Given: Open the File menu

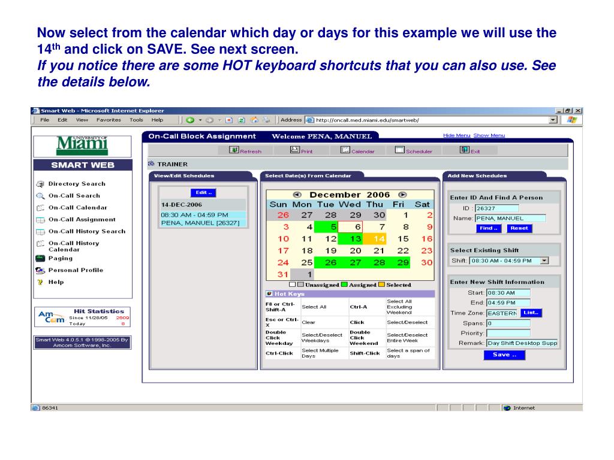Looking at the screenshot, I should (x=44, y=120).
